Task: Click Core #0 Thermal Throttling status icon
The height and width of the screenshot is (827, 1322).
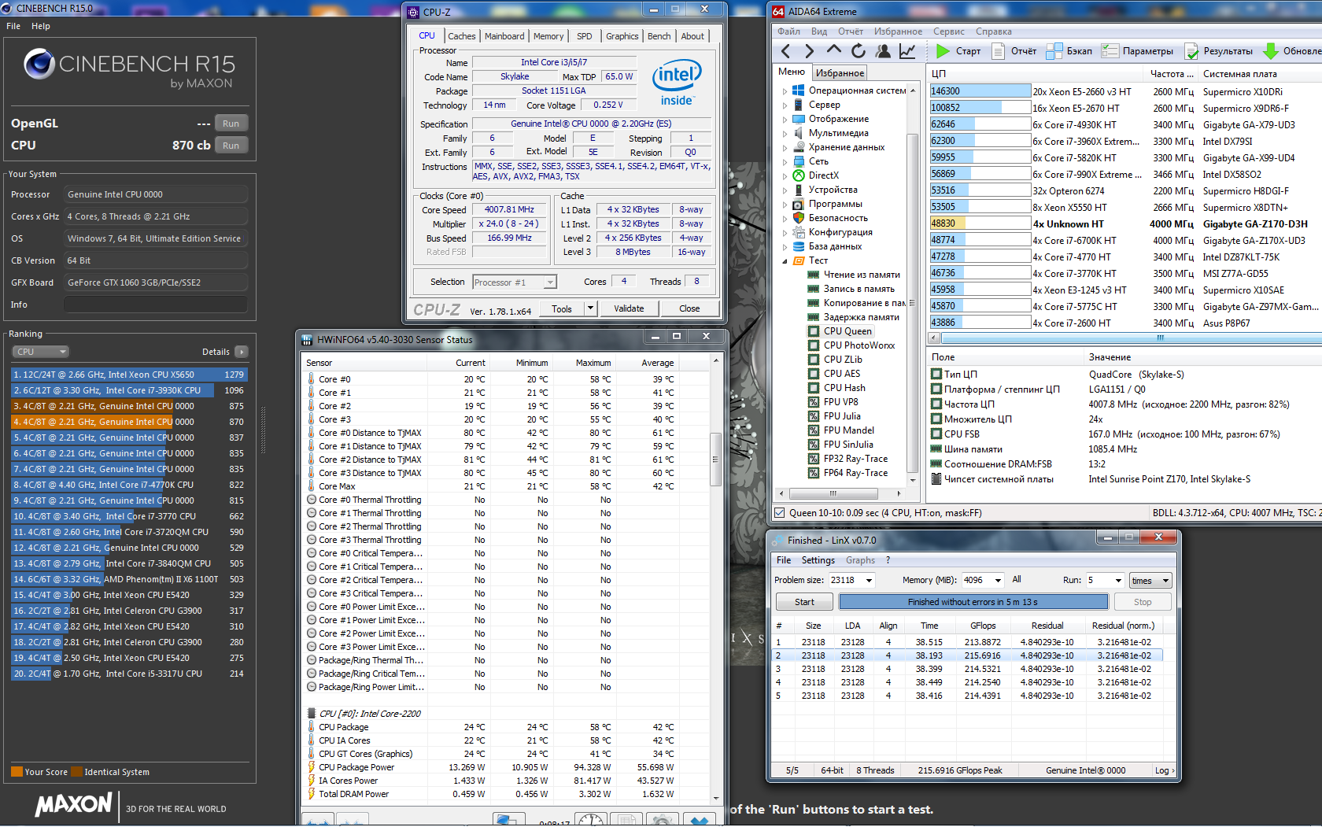Action: [312, 500]
